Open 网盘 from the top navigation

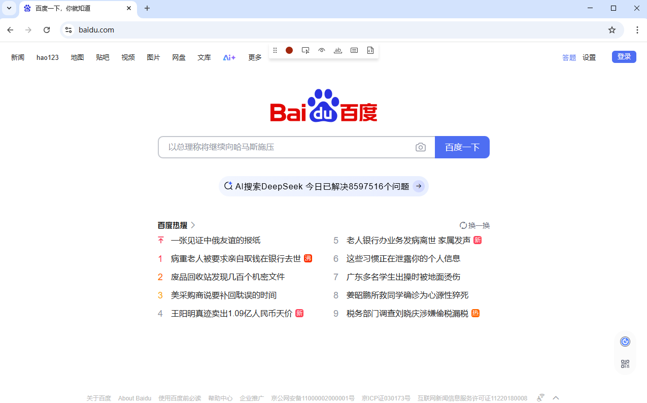(x=179, y=57)
